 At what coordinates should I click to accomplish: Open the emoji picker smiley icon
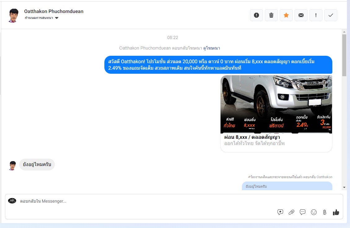tap(314, 212)
